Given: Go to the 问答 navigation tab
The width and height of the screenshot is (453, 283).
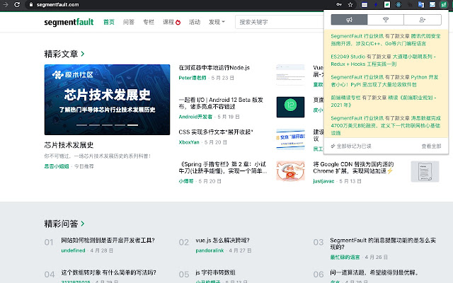Looking at the screenshot, I should [128, 22].
